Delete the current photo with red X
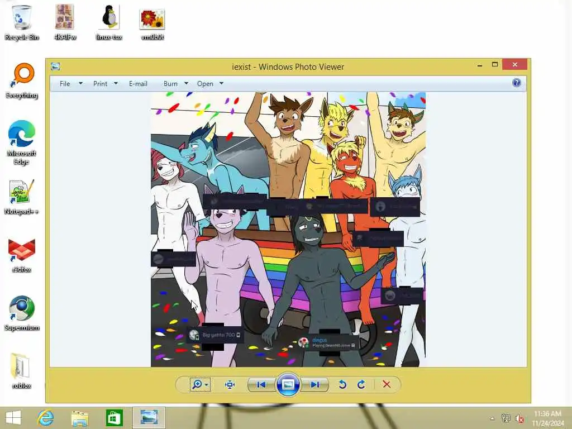This screenshot has height=429, width=572. 387,384
